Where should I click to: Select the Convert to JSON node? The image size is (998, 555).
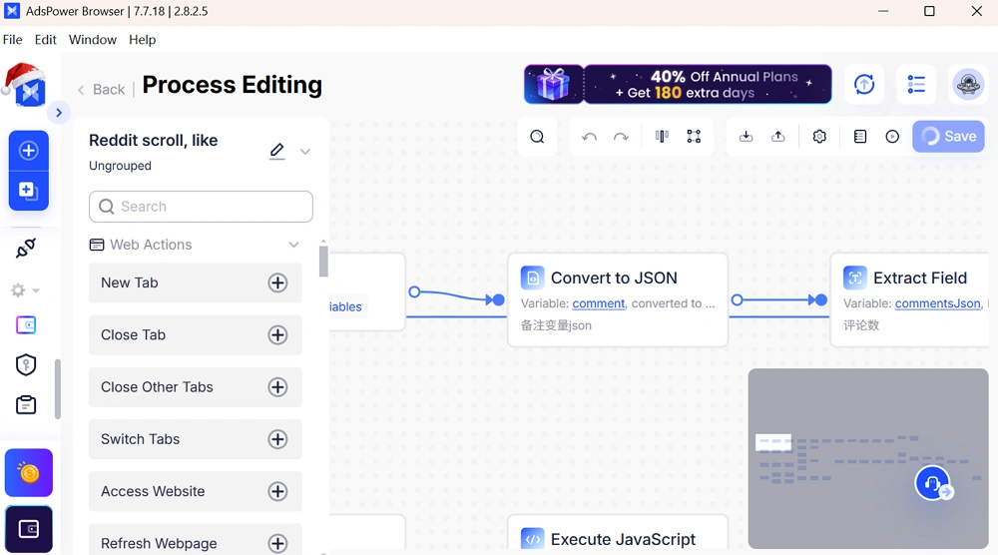point(618,299)
